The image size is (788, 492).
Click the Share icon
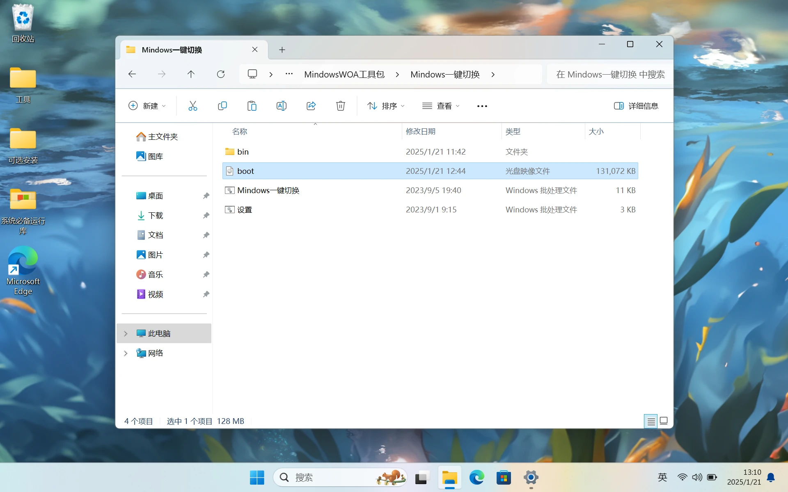[x=311, y=106]
